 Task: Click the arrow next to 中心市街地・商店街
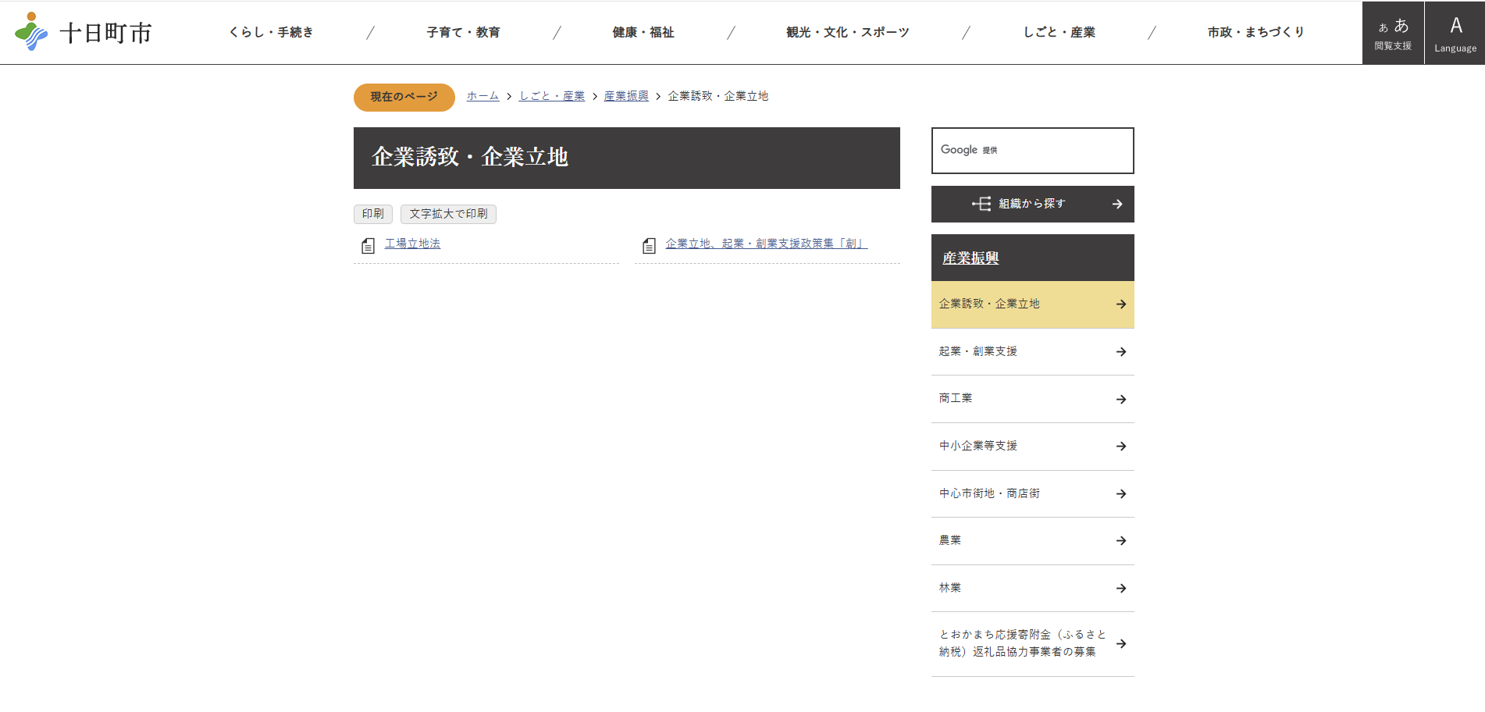click(1121, 494)
